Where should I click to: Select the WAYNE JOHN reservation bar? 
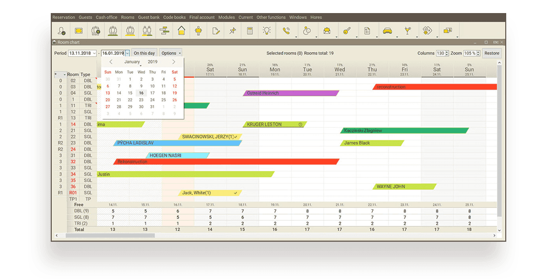[x=405, y=186]
